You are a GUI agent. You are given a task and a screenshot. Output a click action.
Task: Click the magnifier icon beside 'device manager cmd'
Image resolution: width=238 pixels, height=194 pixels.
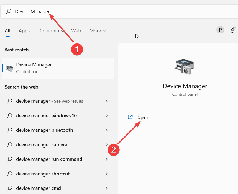9,188
